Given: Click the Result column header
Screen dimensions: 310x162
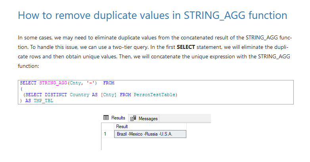Looking at the screenshot, I should (x=150, y=127).
